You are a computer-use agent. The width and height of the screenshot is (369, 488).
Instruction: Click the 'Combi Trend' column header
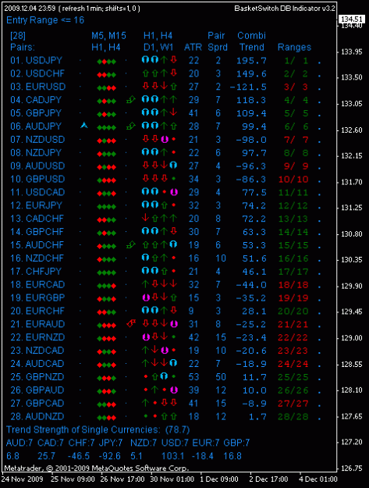(251, 41)
